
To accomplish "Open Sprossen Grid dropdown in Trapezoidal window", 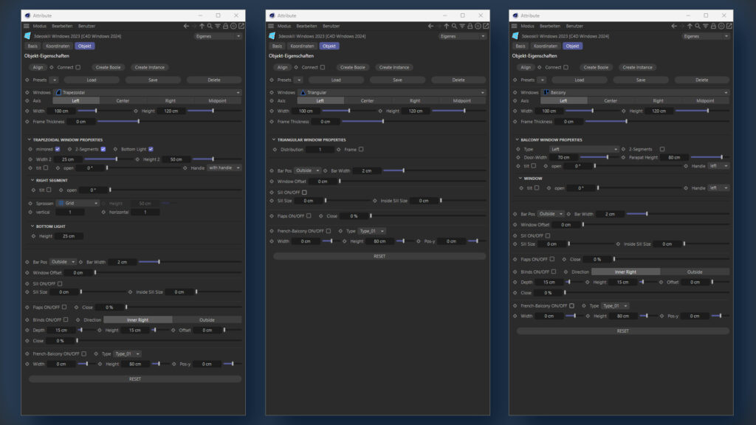I will pos(78,204).
